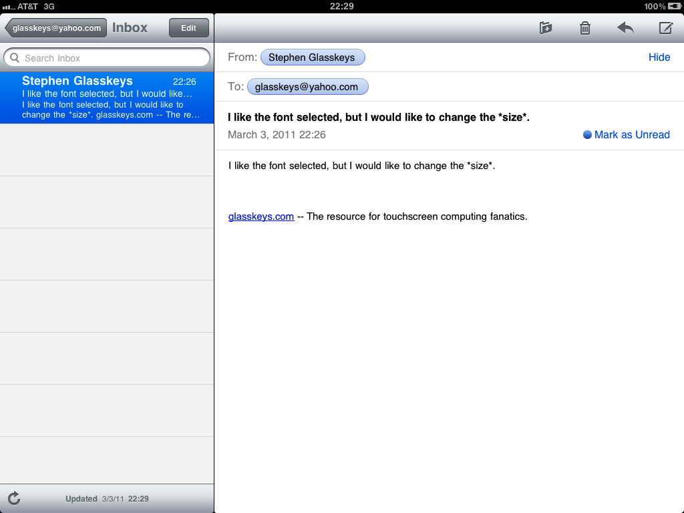
Task: Compose a new message with pencil icon
Action: [x=665, y=28]
